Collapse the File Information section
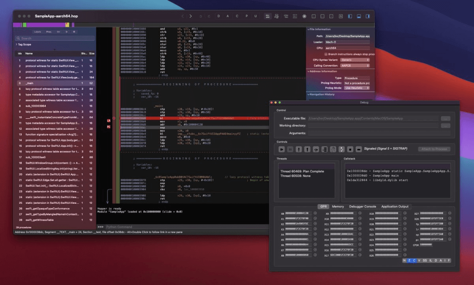This screenshot has height=285, width=474. 308,29
